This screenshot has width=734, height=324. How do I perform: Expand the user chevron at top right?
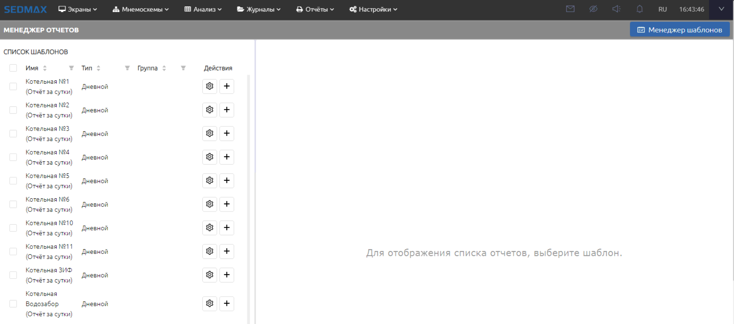pyautogui.click(x=721, y=9)
